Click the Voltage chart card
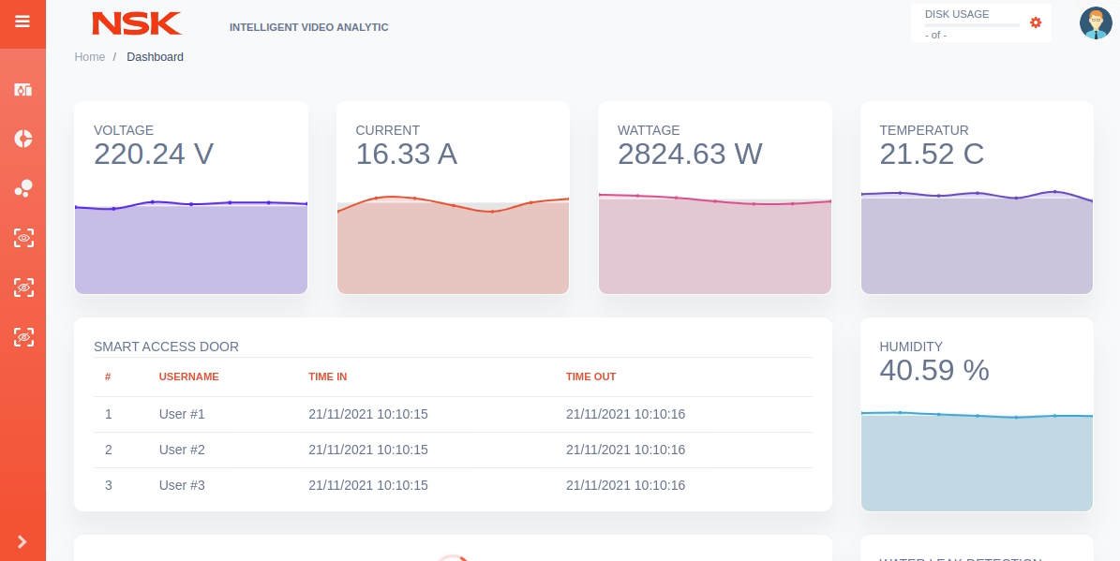Image resolution: width=1120 pixels, height=561 pixels. pos(191,198)
